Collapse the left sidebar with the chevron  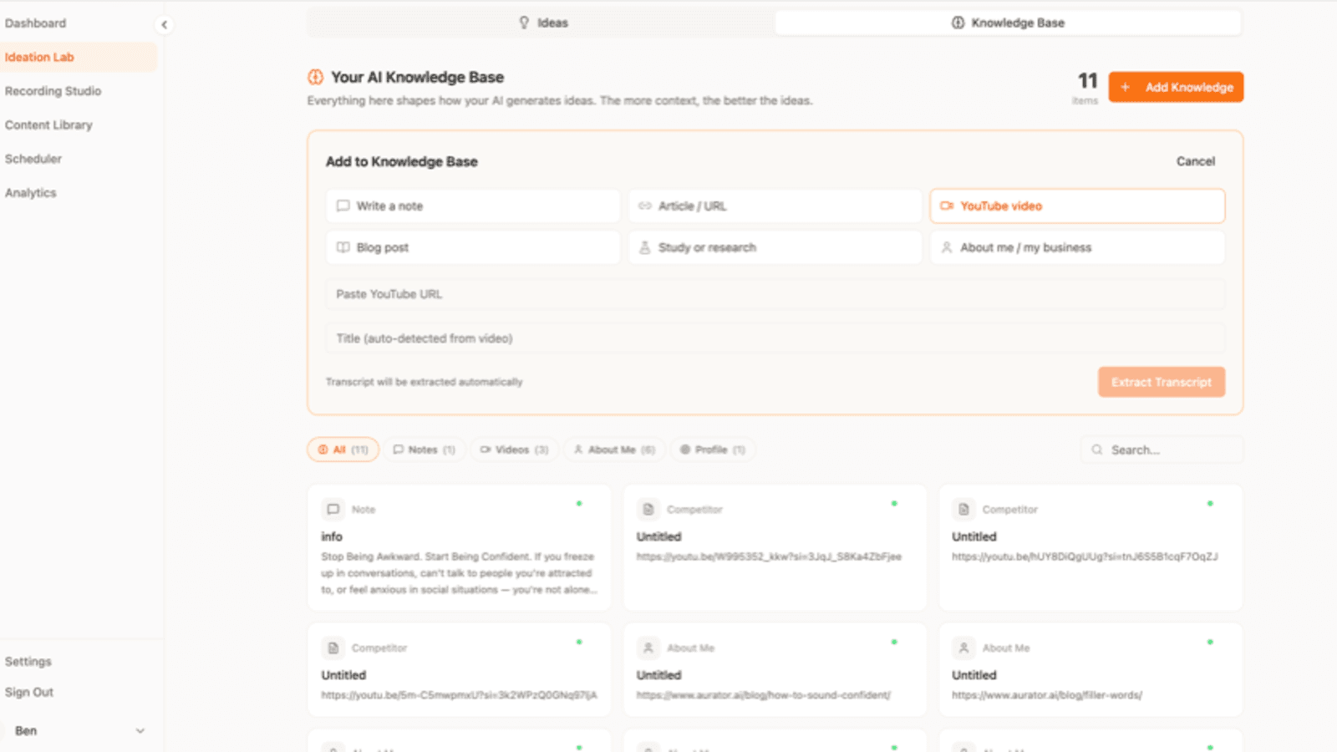coord(164,25)
